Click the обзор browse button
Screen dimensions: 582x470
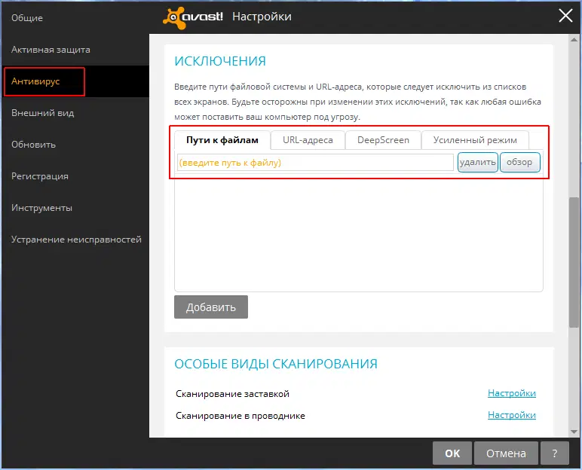tap(519, 162)
